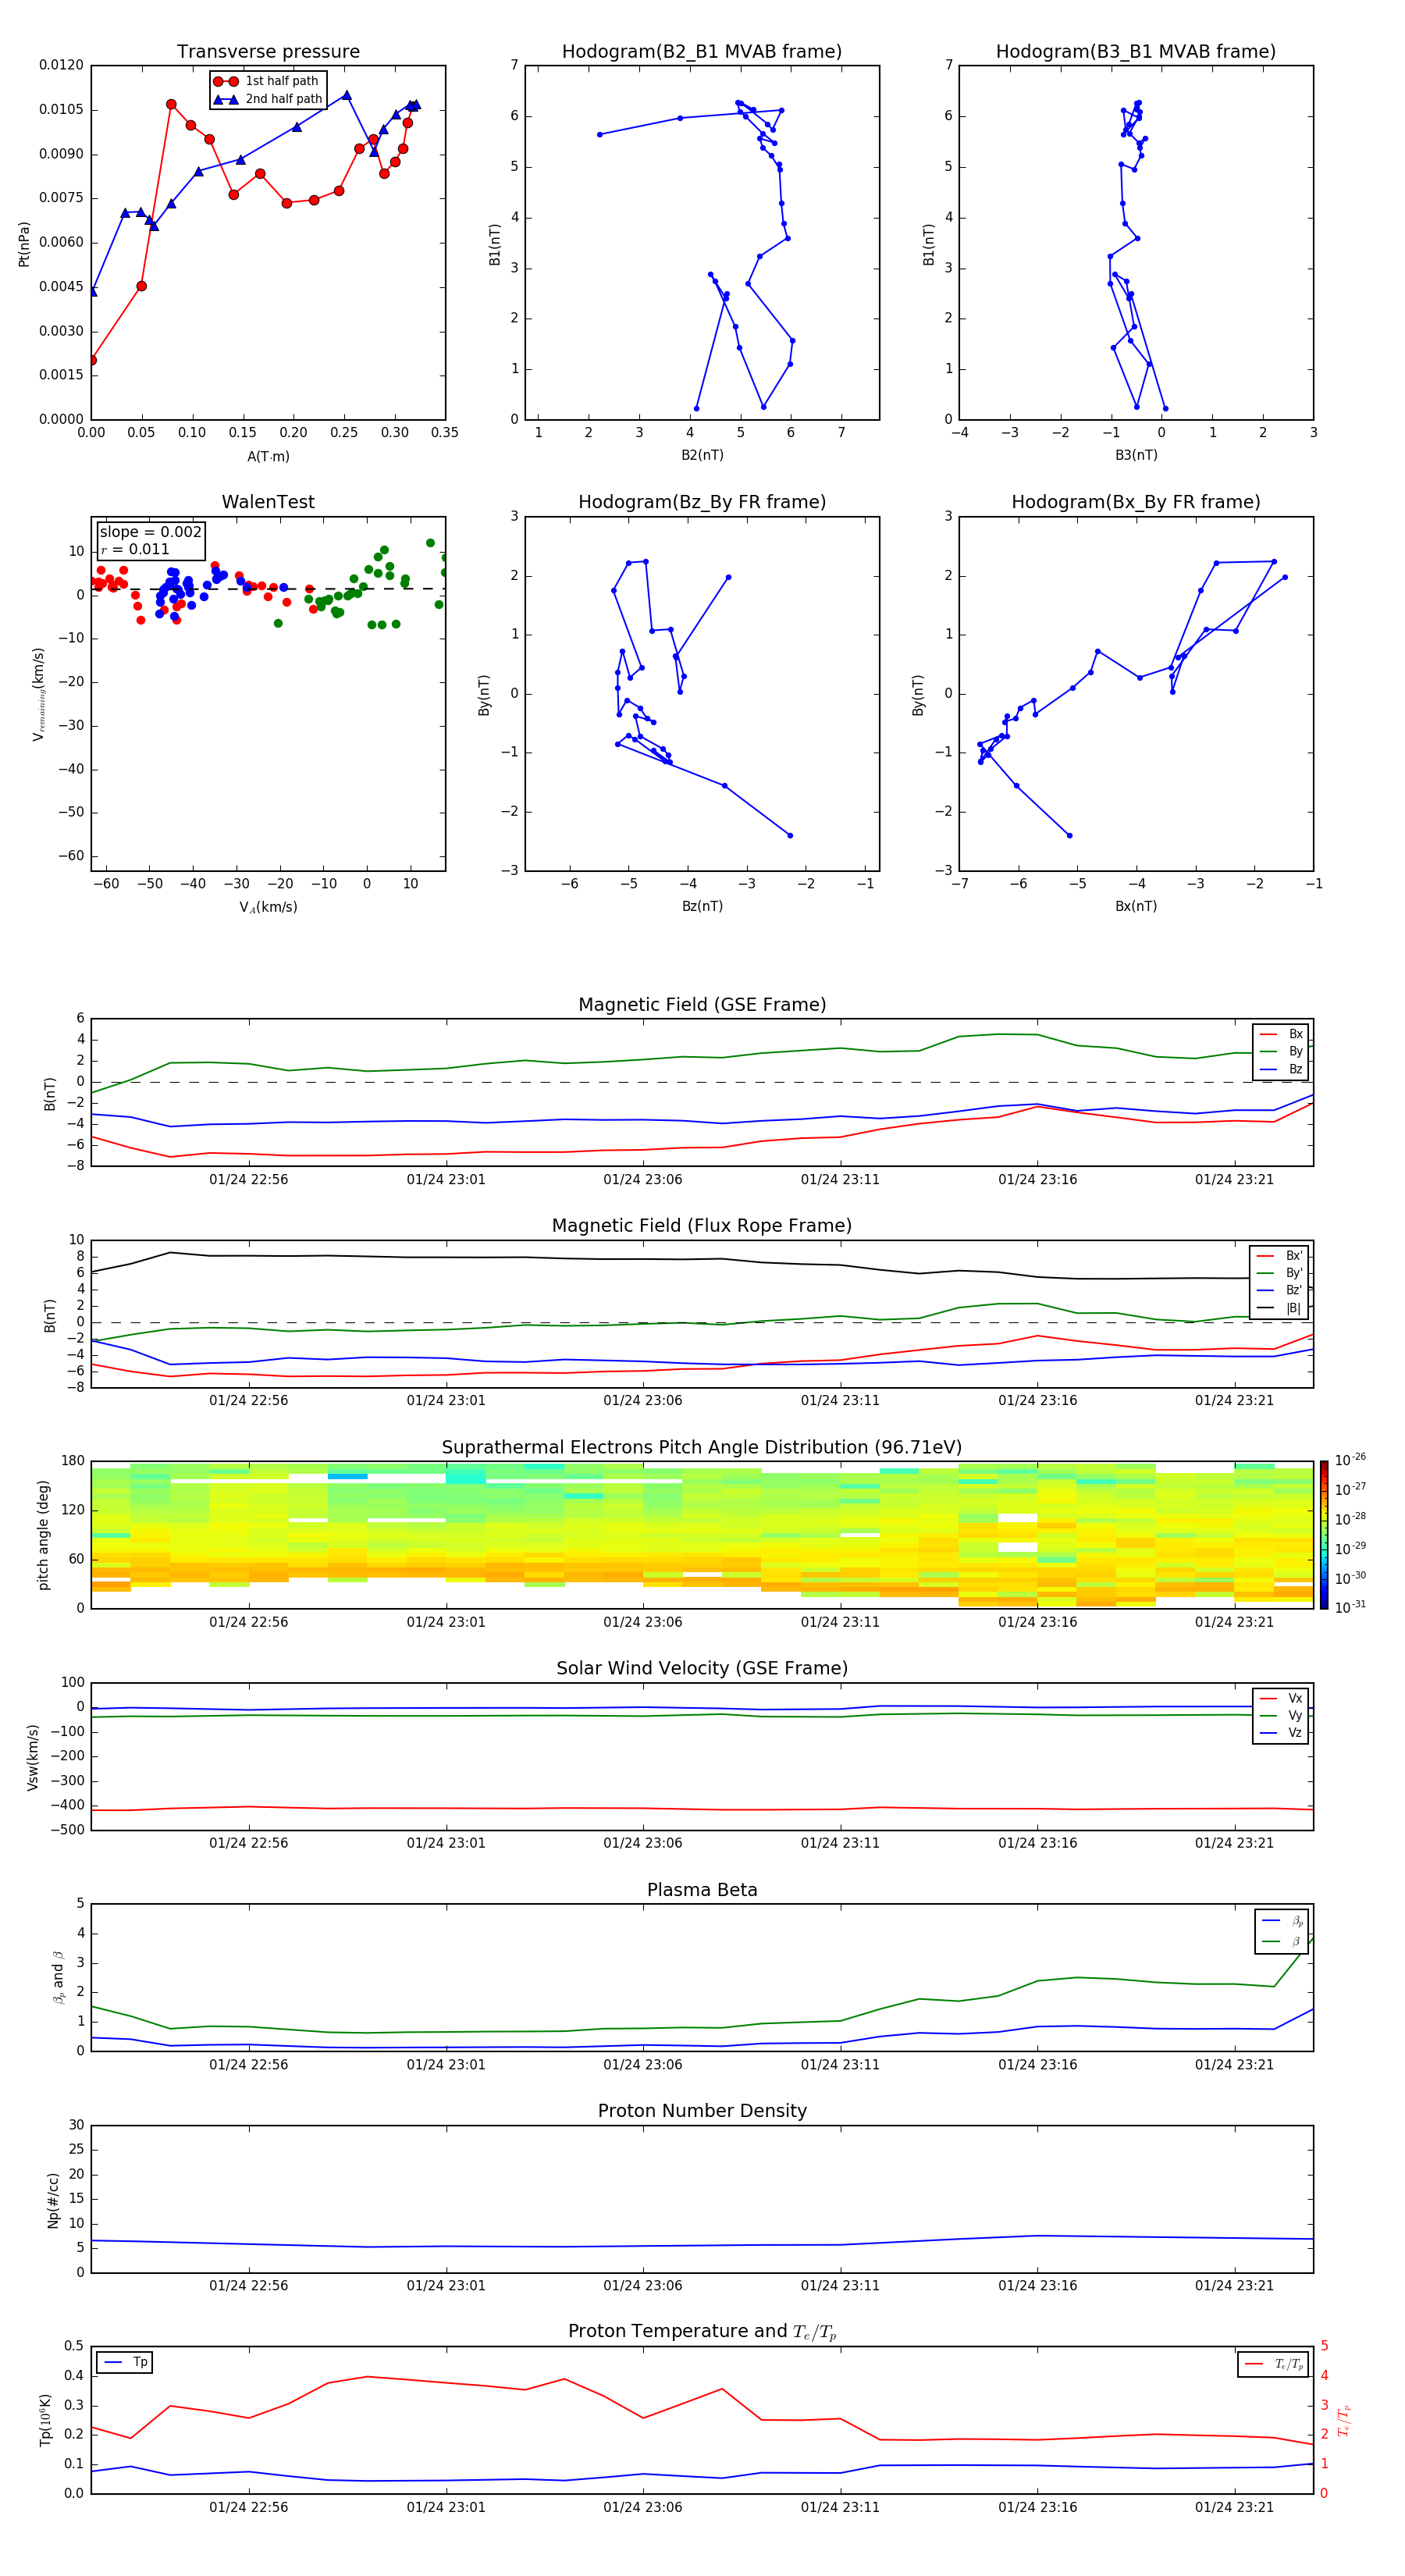Click the "Proton Number Density" title

[x=702, y=2112]
